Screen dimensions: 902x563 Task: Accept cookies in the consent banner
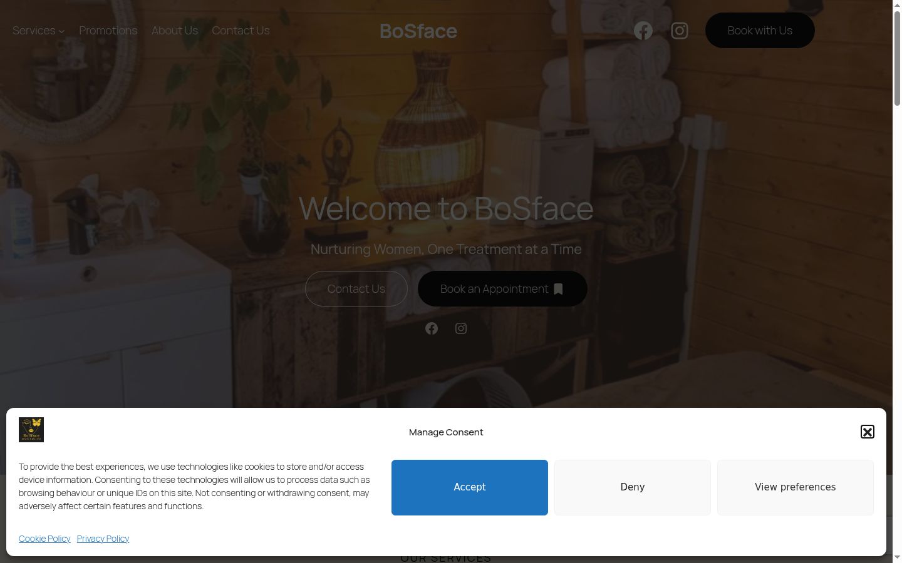tap(470, 487)
